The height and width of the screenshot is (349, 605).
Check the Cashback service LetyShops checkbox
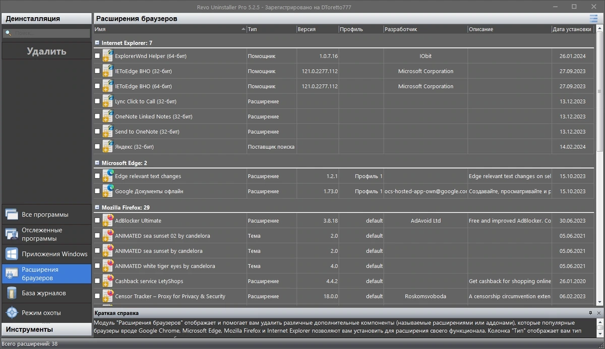coord(97,281)
